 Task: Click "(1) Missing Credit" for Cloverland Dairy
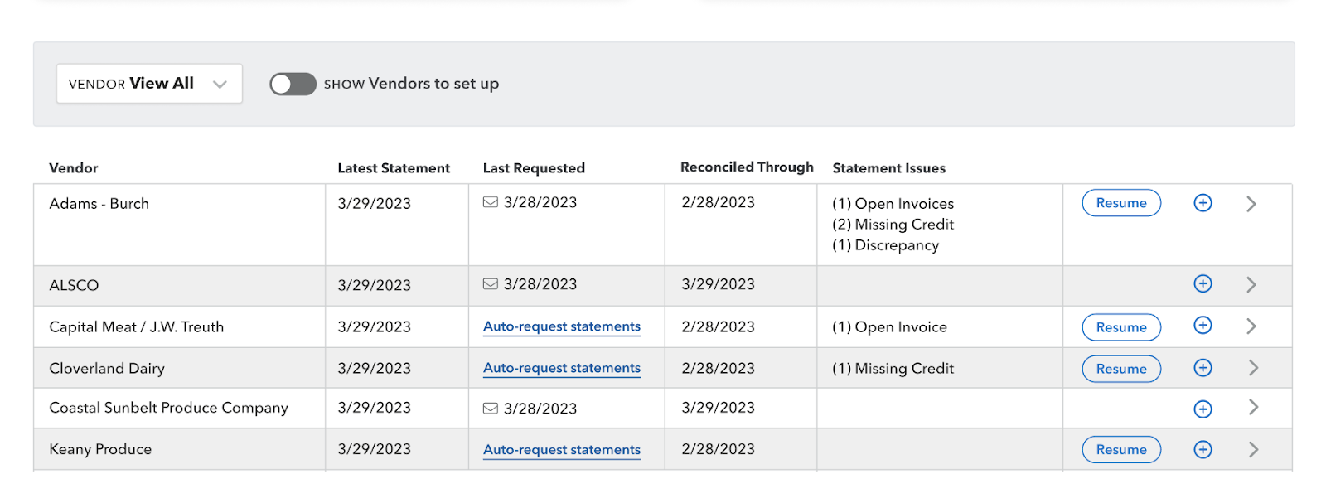893,369
